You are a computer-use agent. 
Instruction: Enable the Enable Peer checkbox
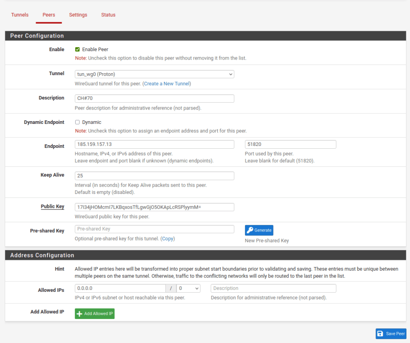pyautogui.click(x=77, y=49)
